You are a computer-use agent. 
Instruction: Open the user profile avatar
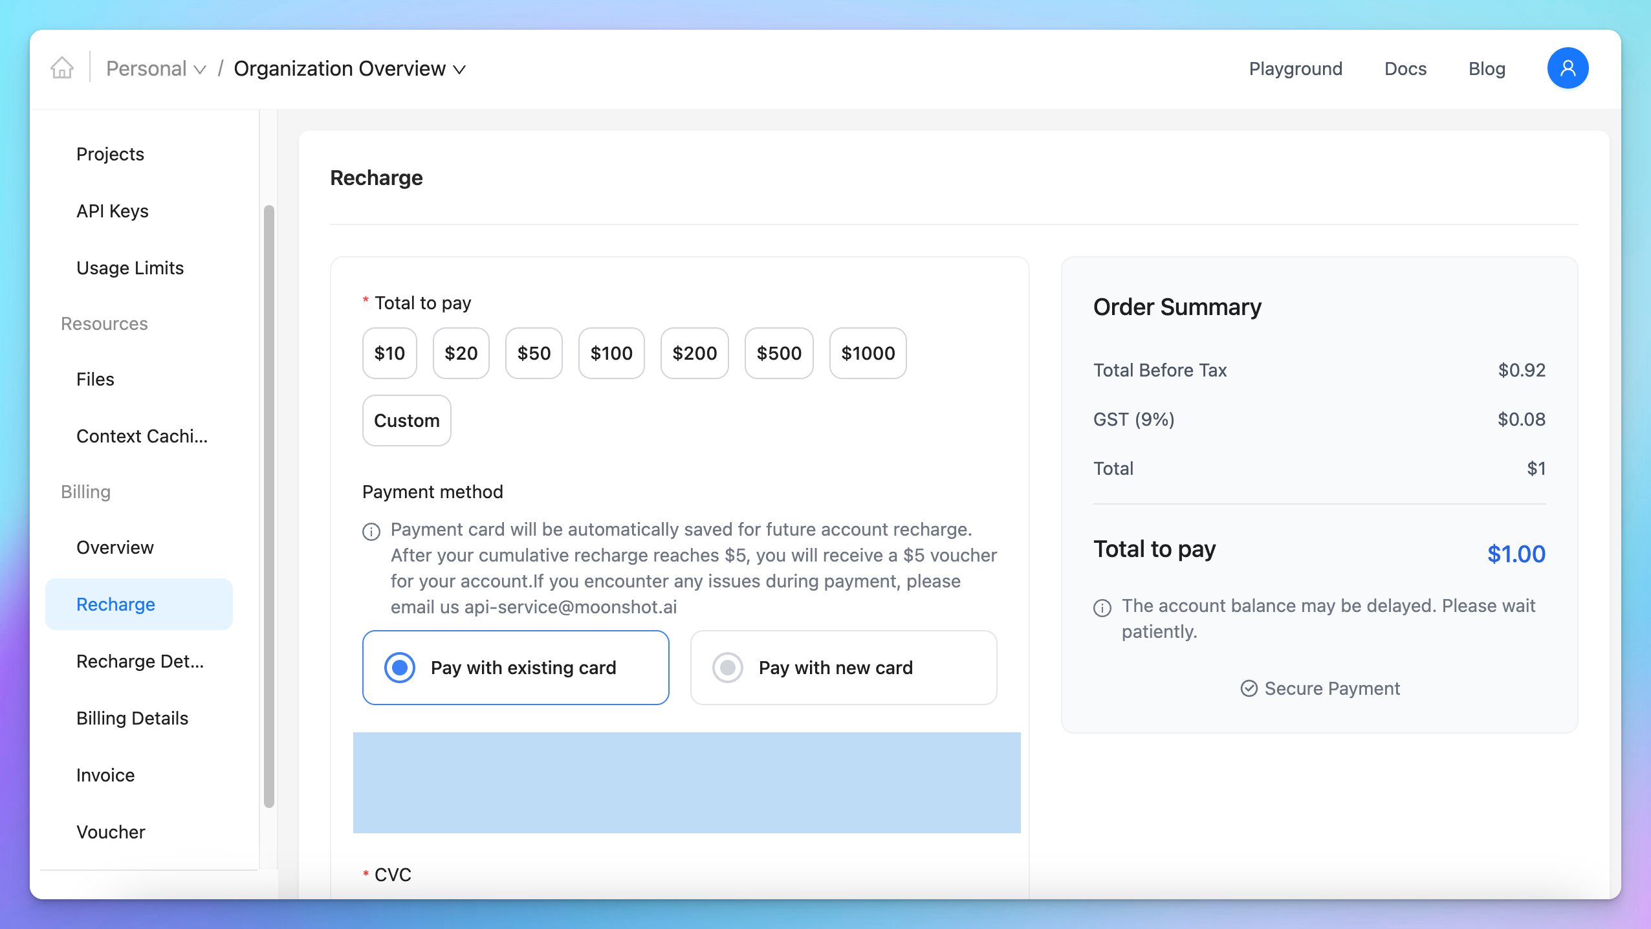(1567, 68)
